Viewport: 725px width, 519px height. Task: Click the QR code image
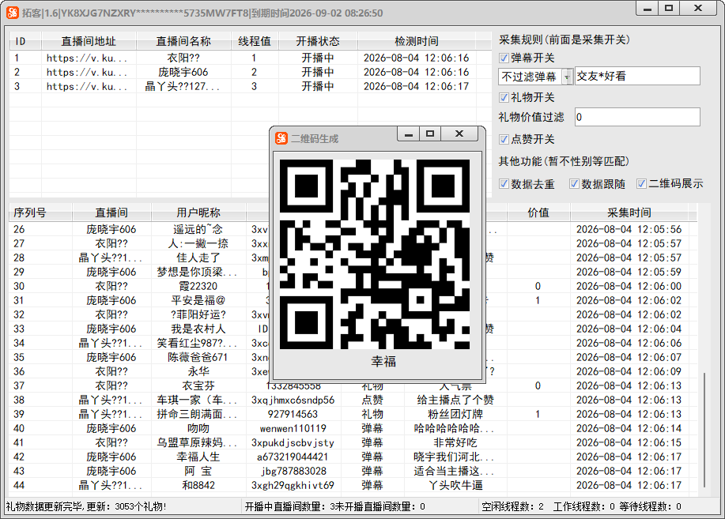(375, 254)
